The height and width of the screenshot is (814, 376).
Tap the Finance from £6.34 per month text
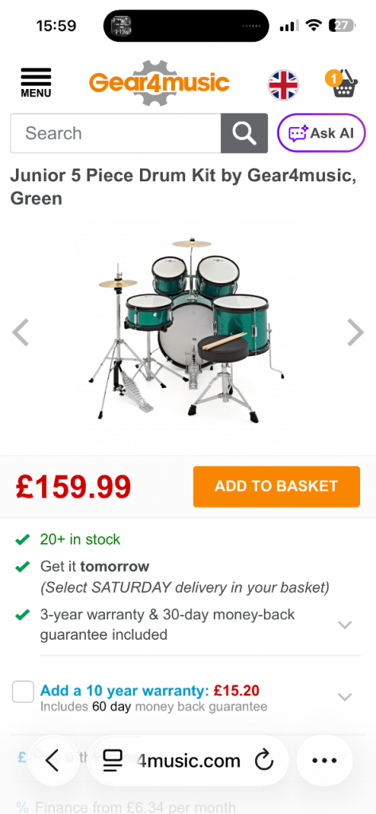click(135, 808)
